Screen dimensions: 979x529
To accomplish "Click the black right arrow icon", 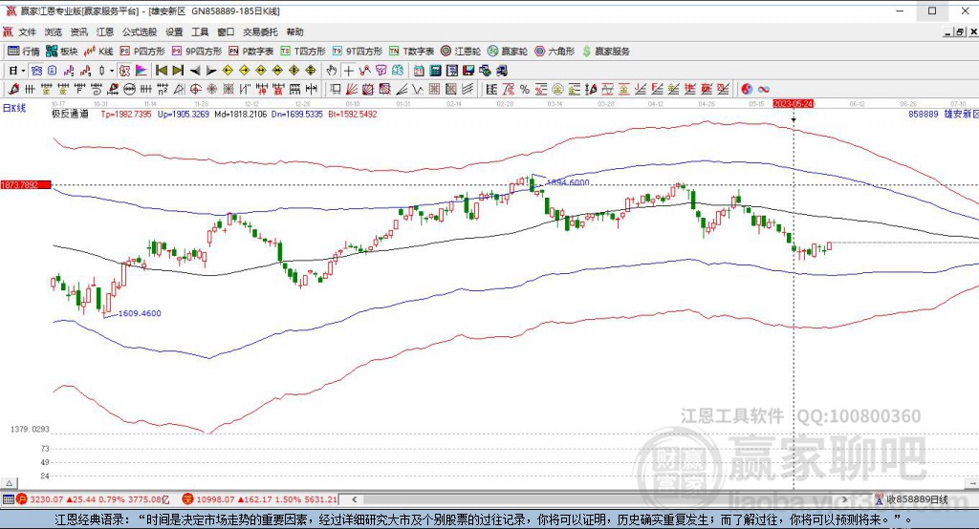I will pos(211,71).
